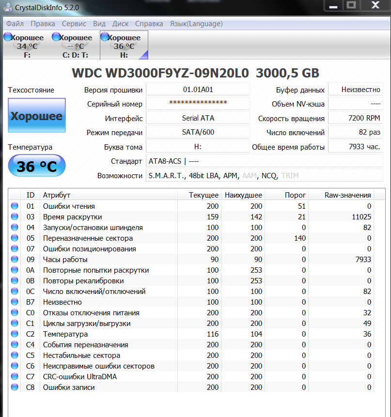Click the ID column header
391x417 pixels.
coord(31,195)
